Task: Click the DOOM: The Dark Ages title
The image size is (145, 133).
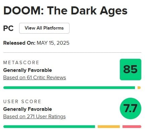Action: [65, 11]
